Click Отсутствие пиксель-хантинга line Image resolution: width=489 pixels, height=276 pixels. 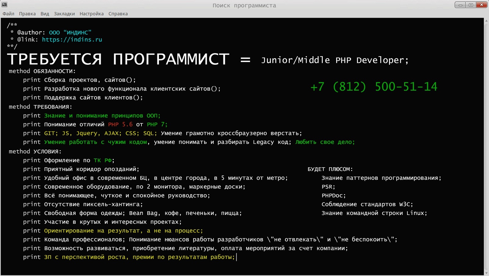click(x=83, y=205)
